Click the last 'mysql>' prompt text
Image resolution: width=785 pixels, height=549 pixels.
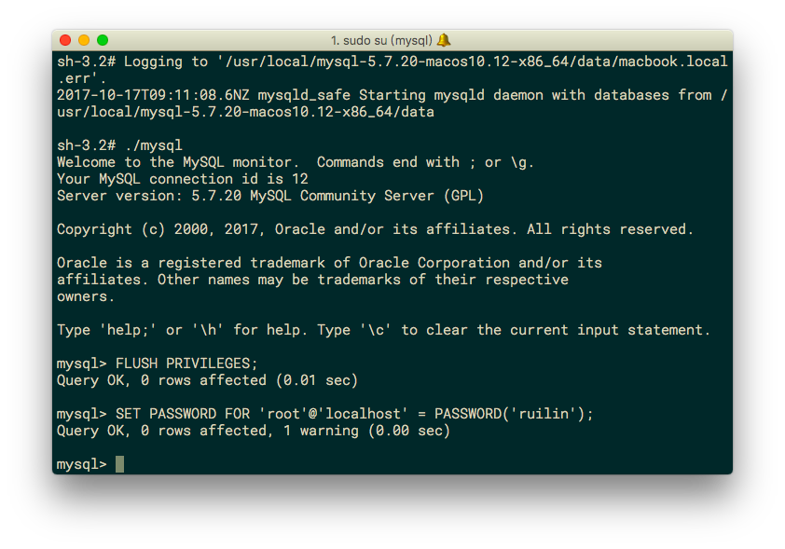tap(82, 464)
